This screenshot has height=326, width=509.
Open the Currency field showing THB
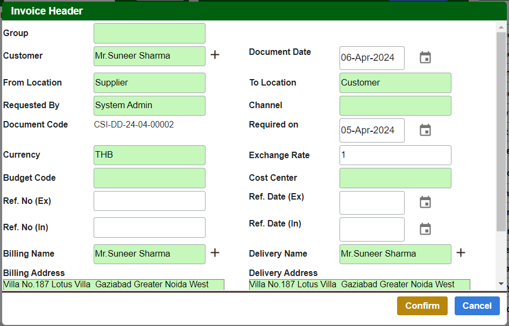tap(149, 155)
